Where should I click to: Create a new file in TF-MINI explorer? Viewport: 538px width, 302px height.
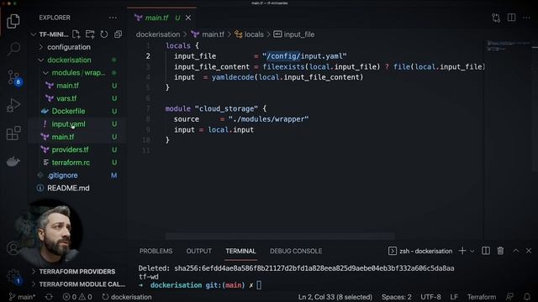click(x=76, y=34)
